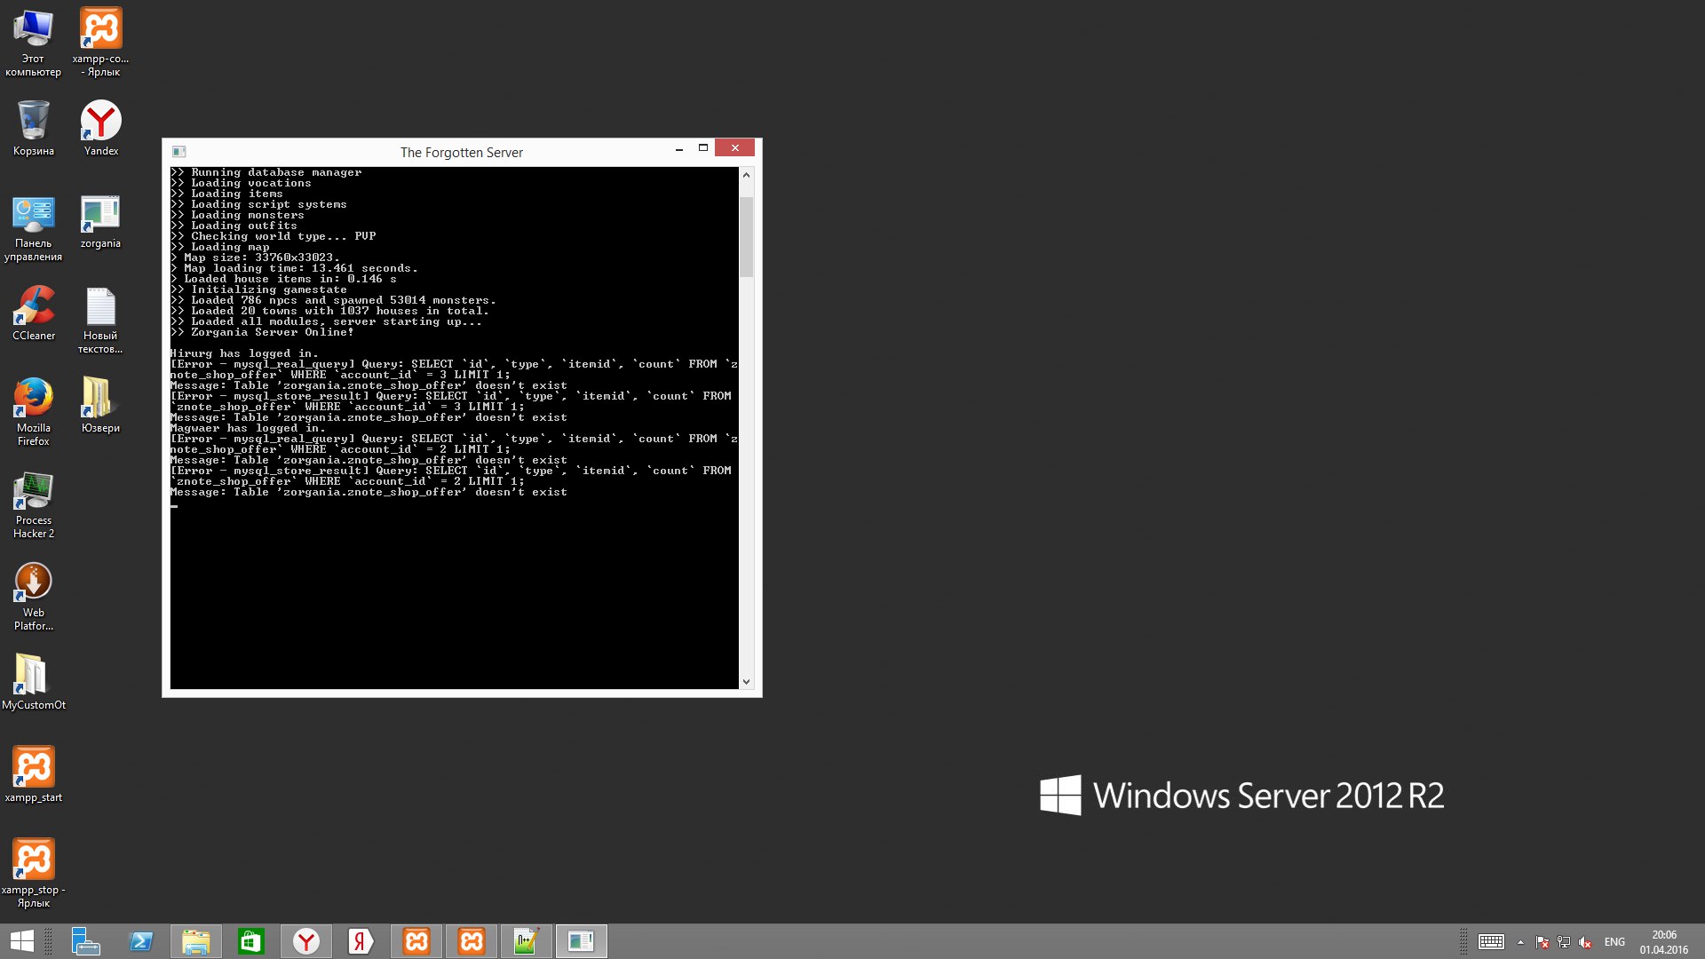Switch to the second XAMPP taskbar button
1705x959 pixels.
[471, 941]
